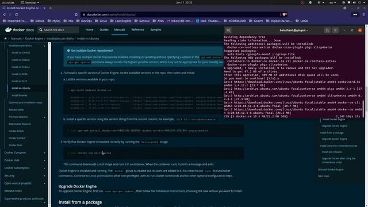Click the Search the docs field

[x=59, y=30]
